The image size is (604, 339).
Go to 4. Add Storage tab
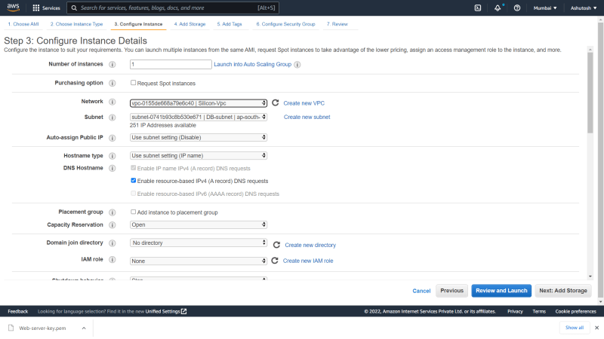tap(190, 24)
